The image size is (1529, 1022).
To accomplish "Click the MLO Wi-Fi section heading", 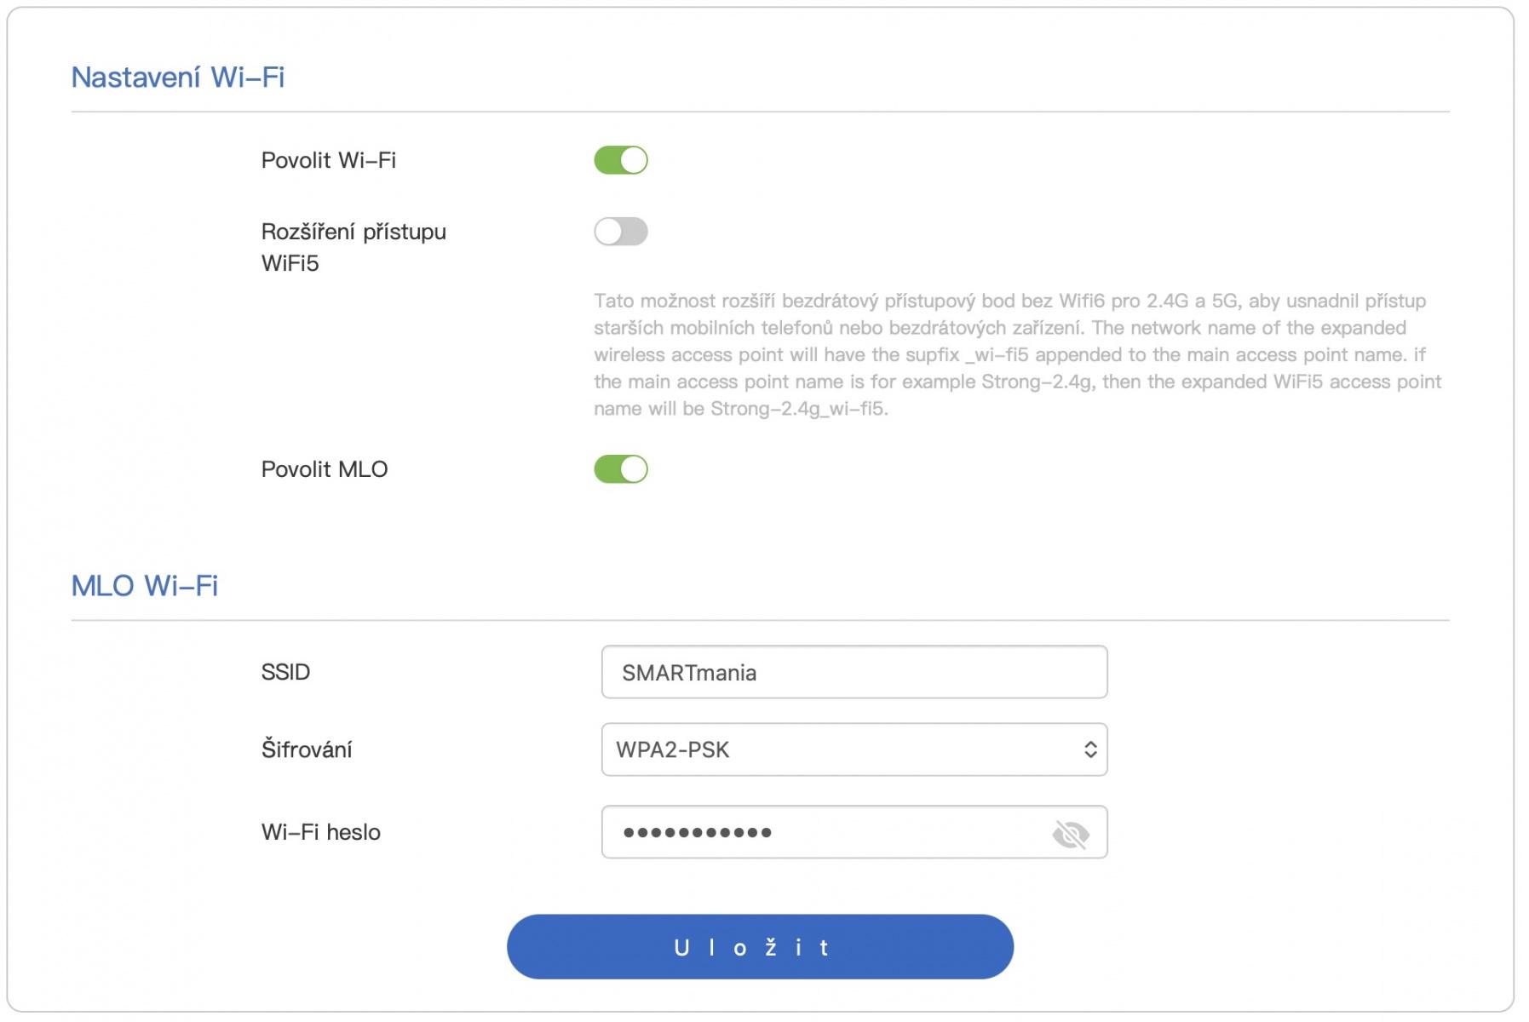I will click(x=145, y=586).
